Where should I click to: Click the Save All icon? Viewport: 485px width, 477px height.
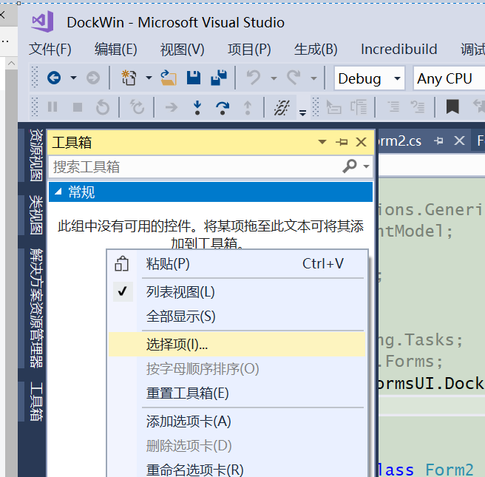point(219,78)
